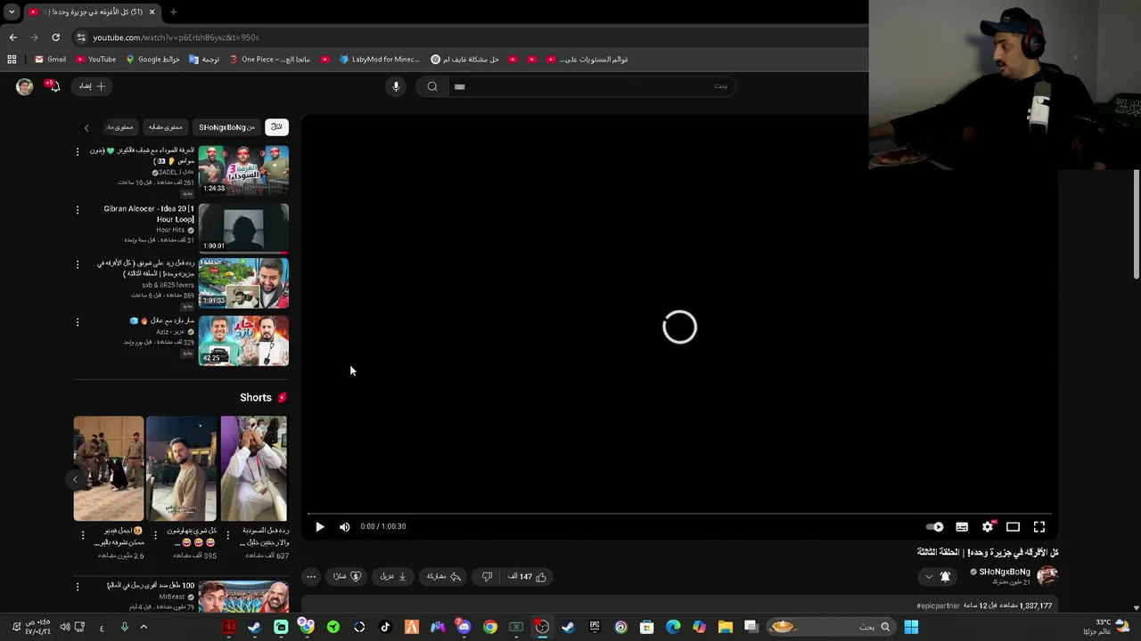The width and height of the screenshot is (1141, 641).
Task: Close the current YouTube browser tab
Action: click(x=152, y=12)
